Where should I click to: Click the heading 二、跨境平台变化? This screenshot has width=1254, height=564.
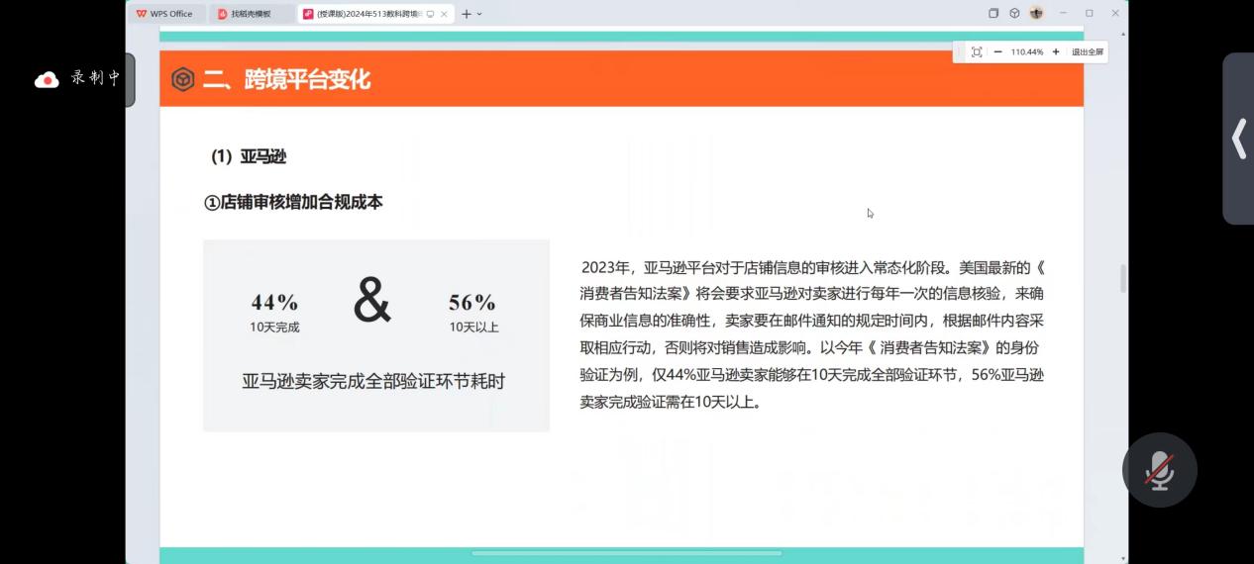tap(286, 79)
